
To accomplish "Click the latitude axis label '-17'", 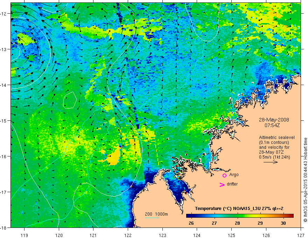I will pyautogui.click(x=4, y=192).
